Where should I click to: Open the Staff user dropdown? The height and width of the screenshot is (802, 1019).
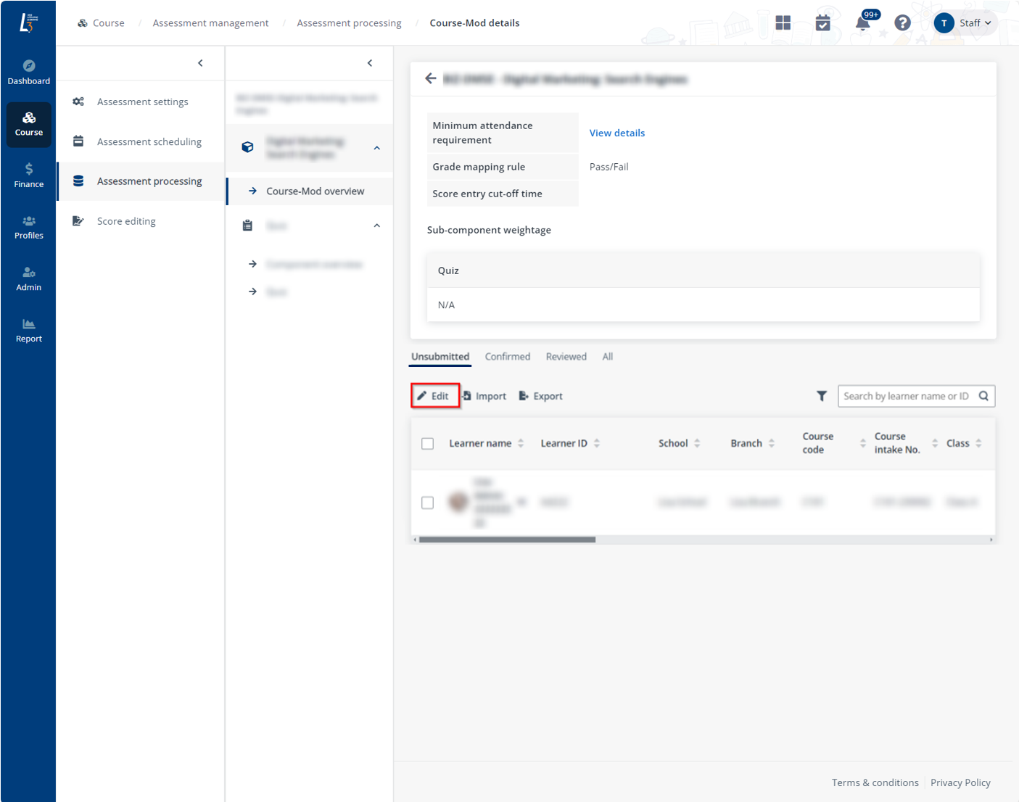[x=965, y=23]
